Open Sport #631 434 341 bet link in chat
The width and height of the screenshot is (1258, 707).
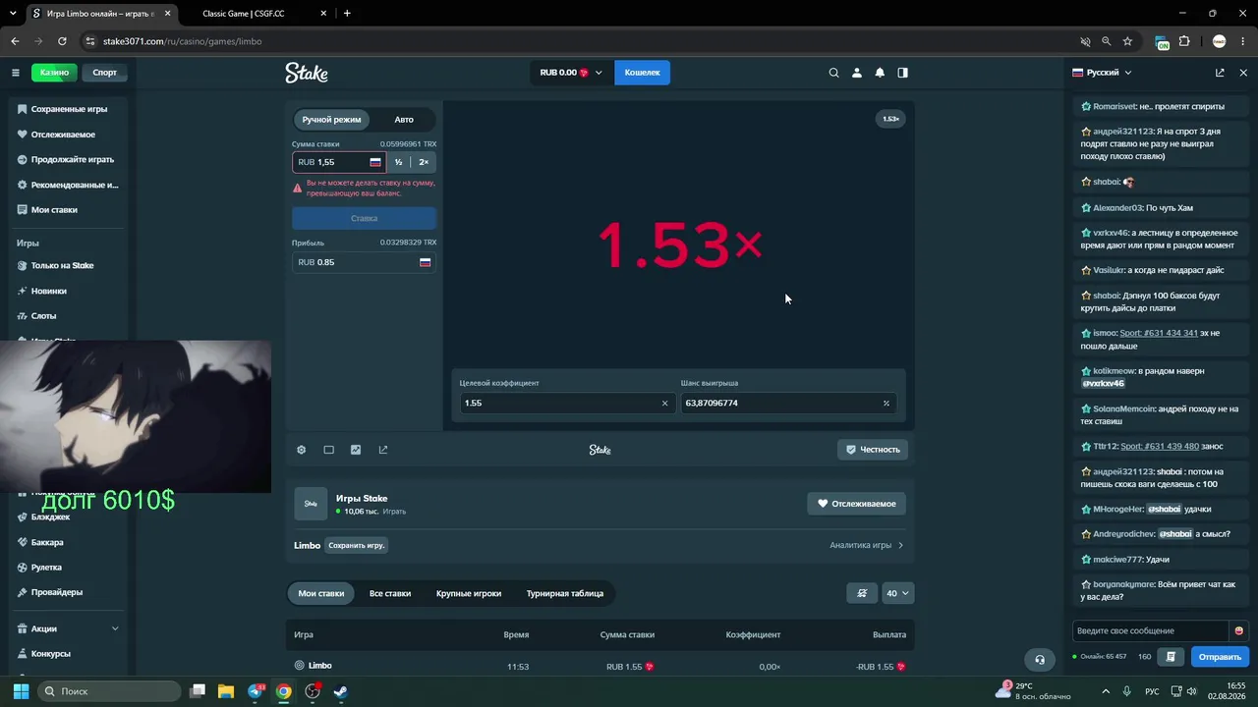[x=1159, y=333]
